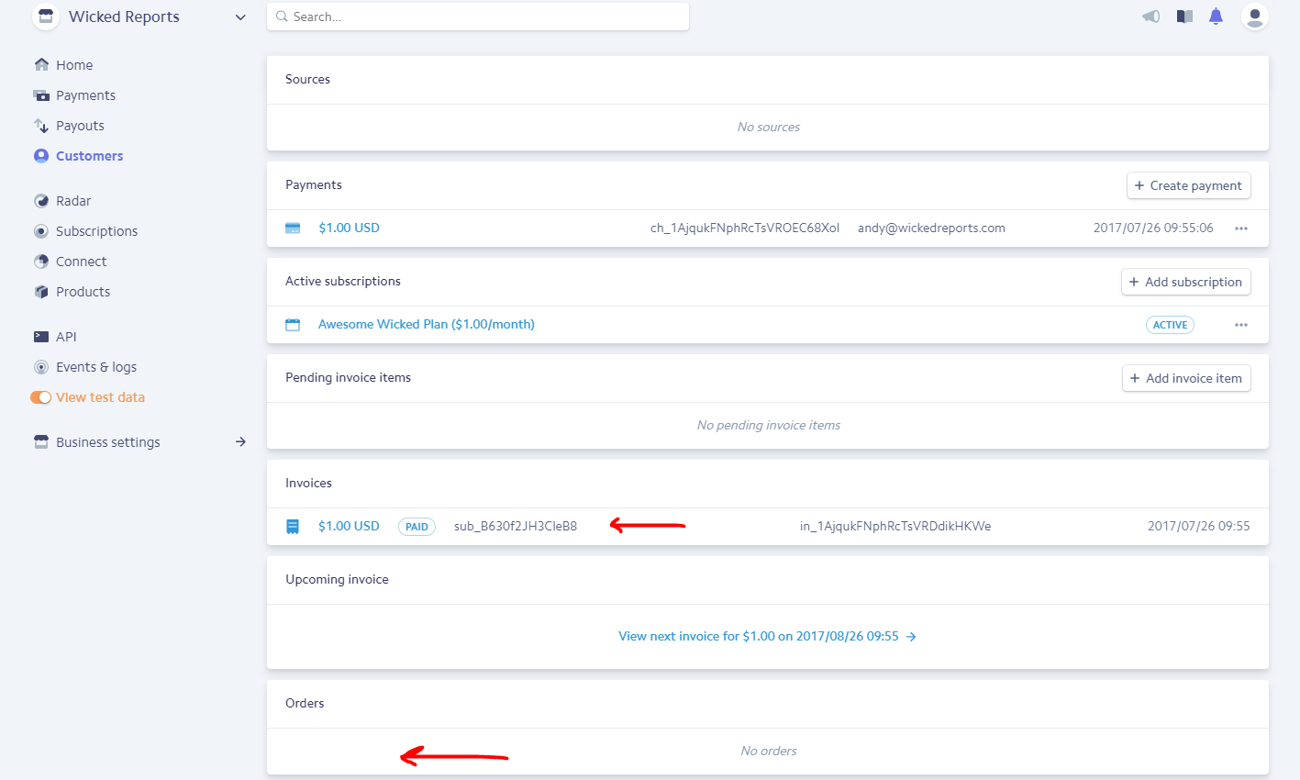Click the Business settings storefront icon
1300x780 pixels.
[x=41, y=442]
